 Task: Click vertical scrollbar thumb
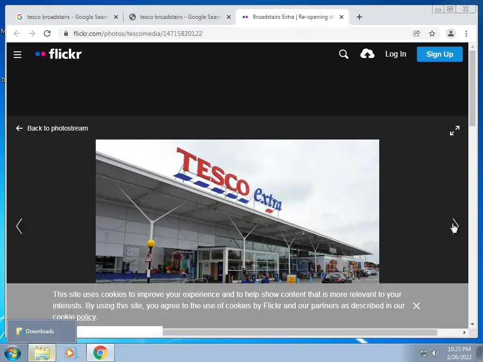pyautogui.click(x=472, y=88)
